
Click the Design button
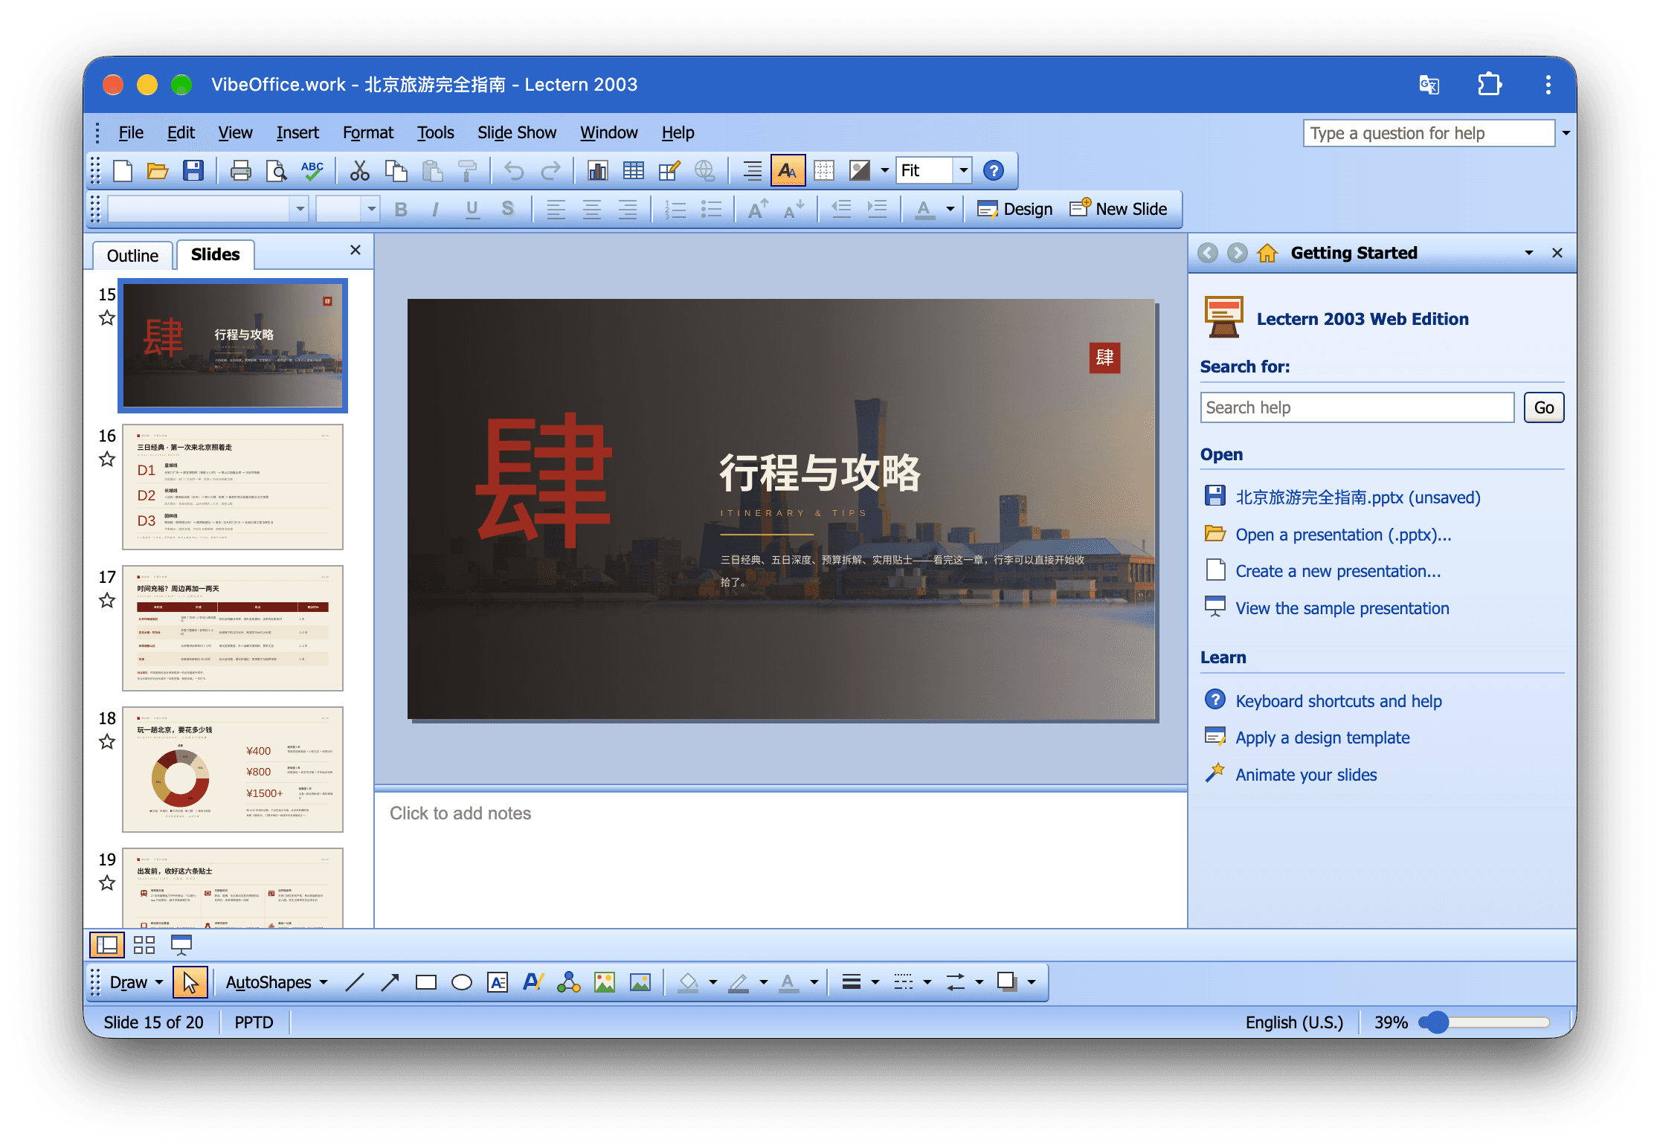point(1015,209)
